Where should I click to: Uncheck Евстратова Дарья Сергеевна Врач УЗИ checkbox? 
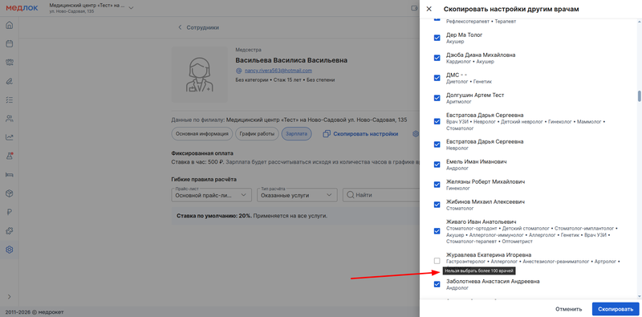(437, 121)
